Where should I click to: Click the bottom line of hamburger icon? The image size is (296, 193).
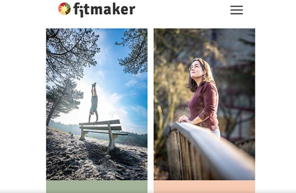236,14
